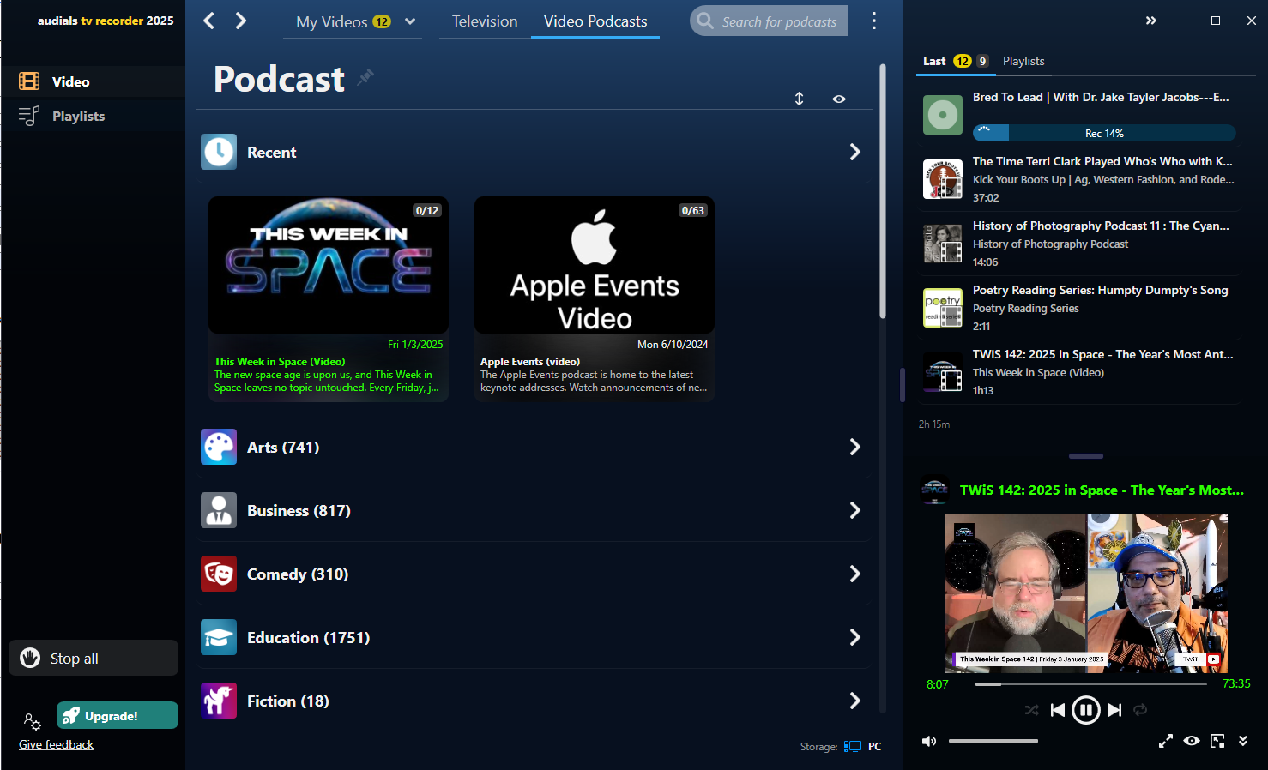
Task: Toggle the player video visibility eye
Action: point(1192,741)
